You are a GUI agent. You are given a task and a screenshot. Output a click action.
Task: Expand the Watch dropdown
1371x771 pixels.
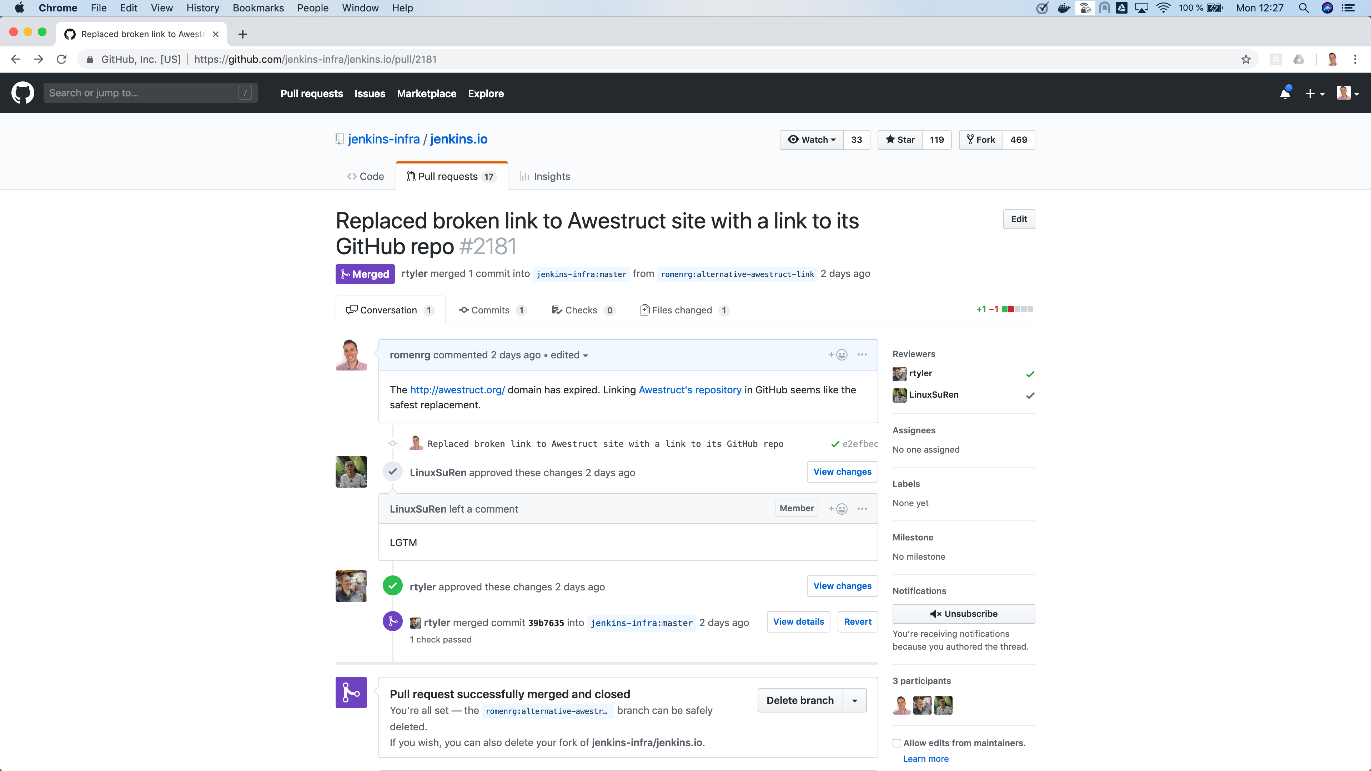pos(812,140)
